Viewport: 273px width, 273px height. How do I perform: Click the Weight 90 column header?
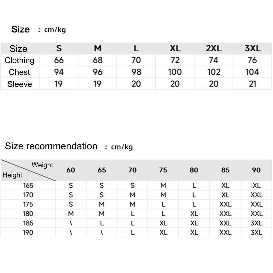pyautogui.click(x=256, y=170)
